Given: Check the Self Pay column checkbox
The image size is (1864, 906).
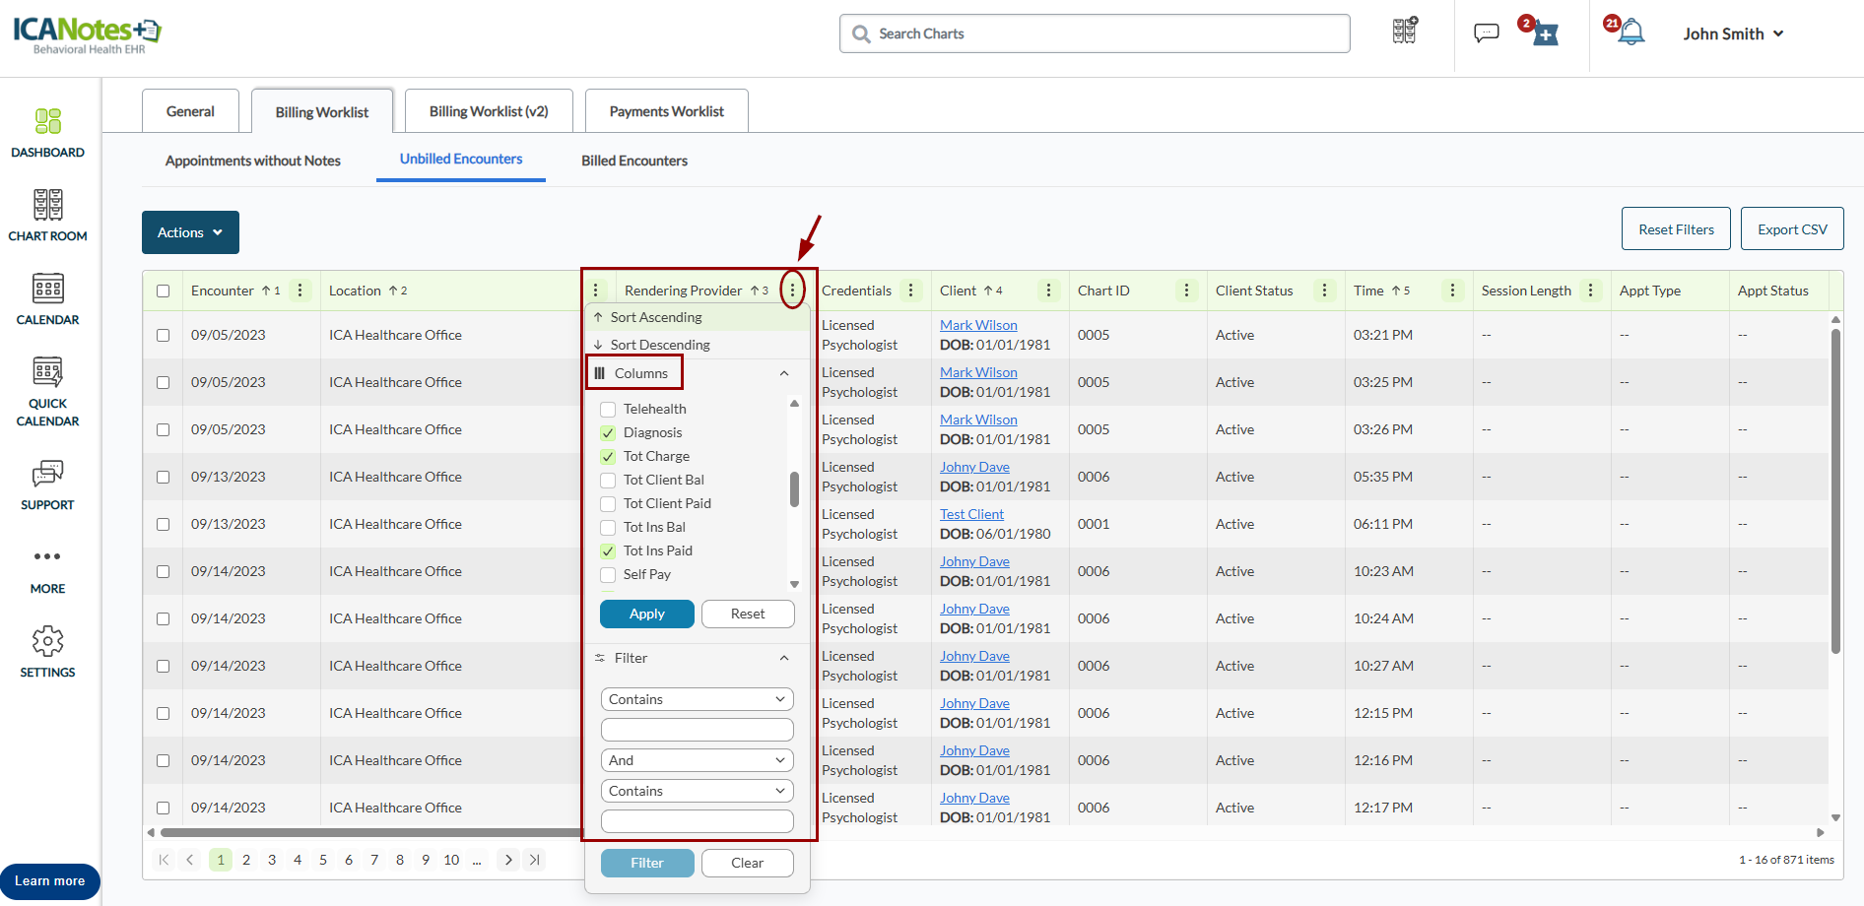Looking at the screenshot, I should 608,575.
